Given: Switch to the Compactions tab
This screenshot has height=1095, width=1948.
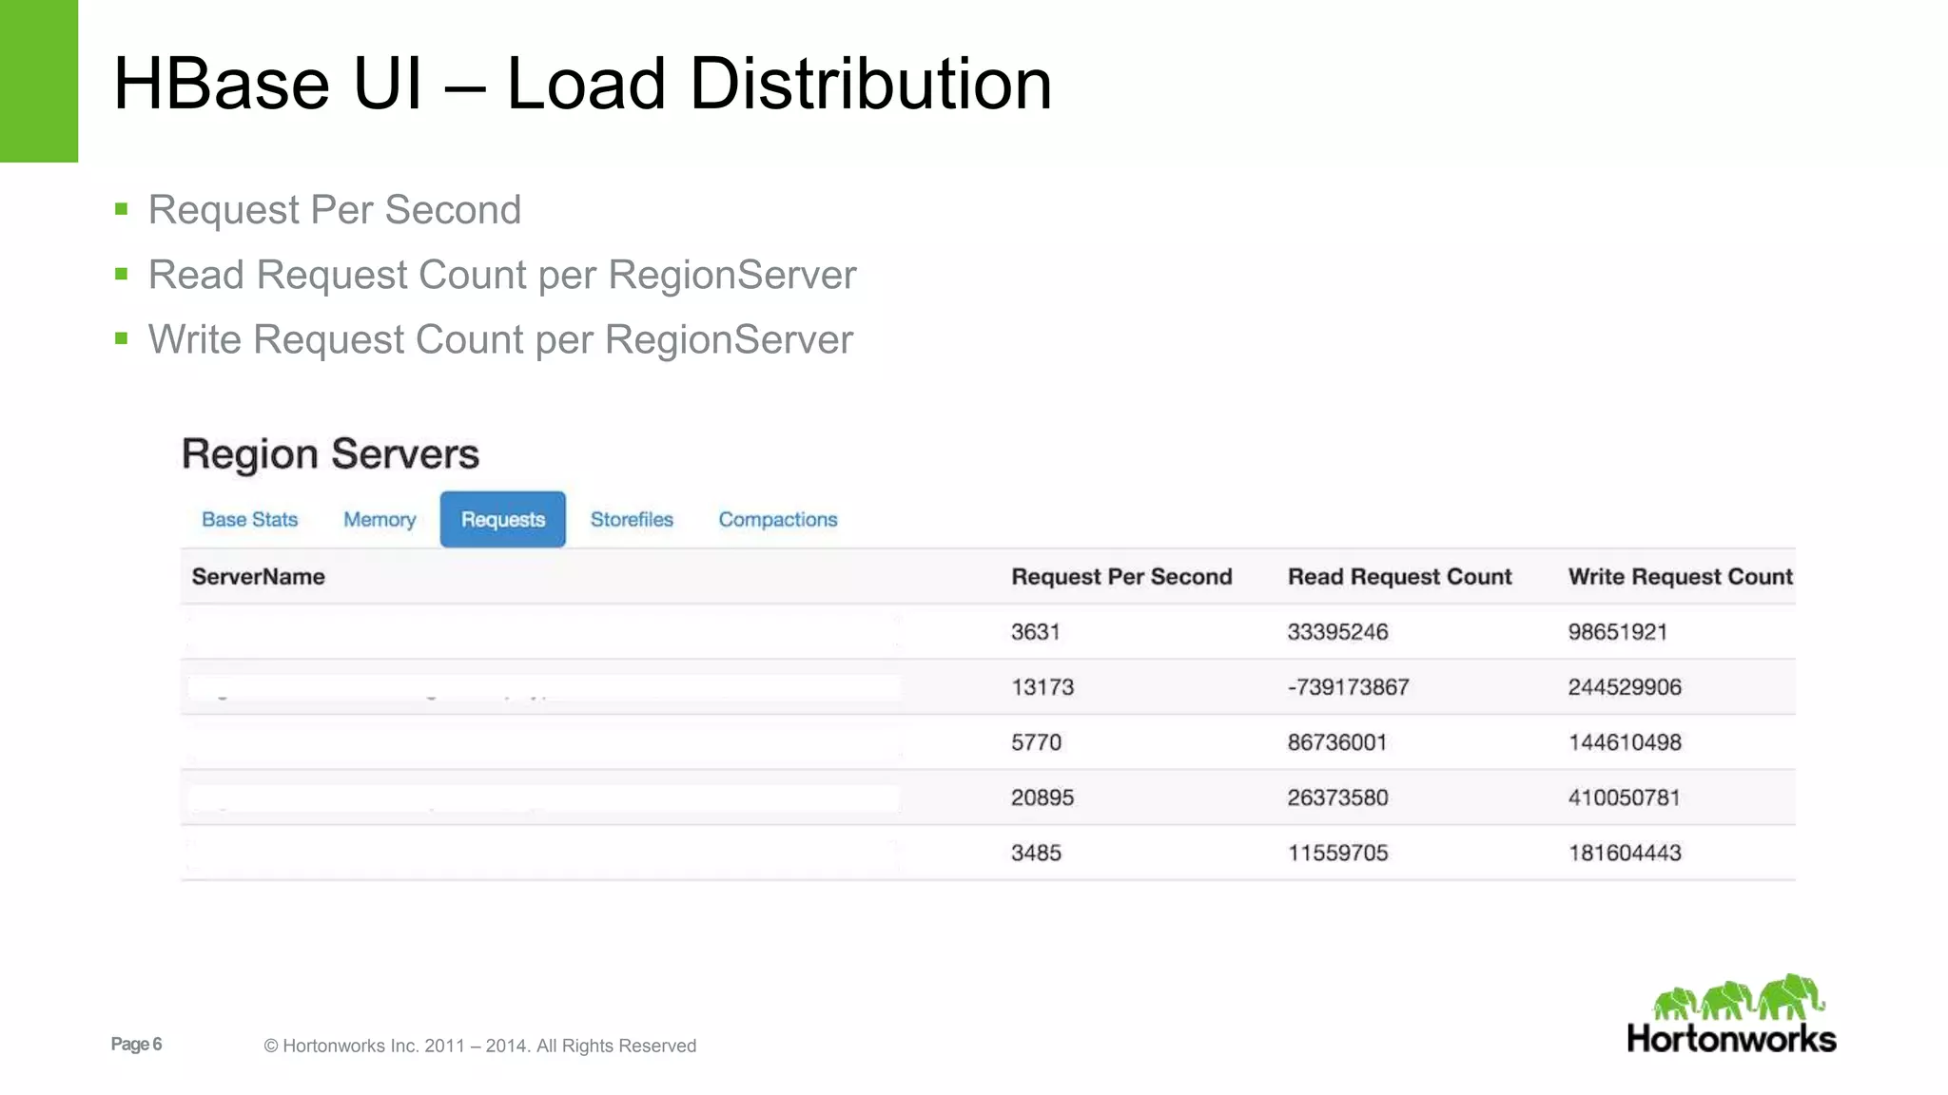Looking at the screenshot, I should (x=778, y=519).
